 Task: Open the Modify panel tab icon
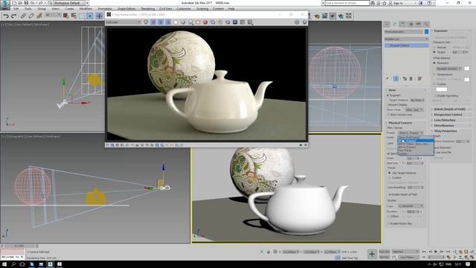pos(395,24)
